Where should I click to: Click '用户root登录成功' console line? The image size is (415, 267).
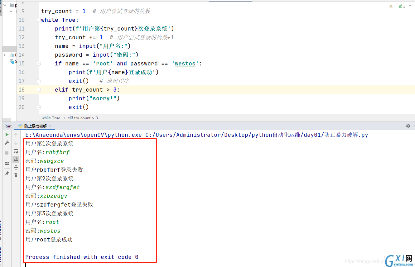coord(49,240)
